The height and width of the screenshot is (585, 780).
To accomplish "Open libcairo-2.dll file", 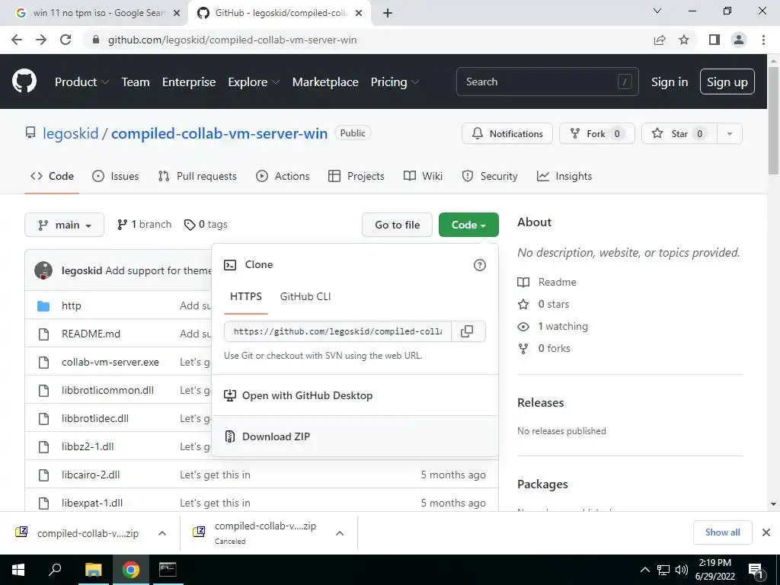I will coord(91,475).
